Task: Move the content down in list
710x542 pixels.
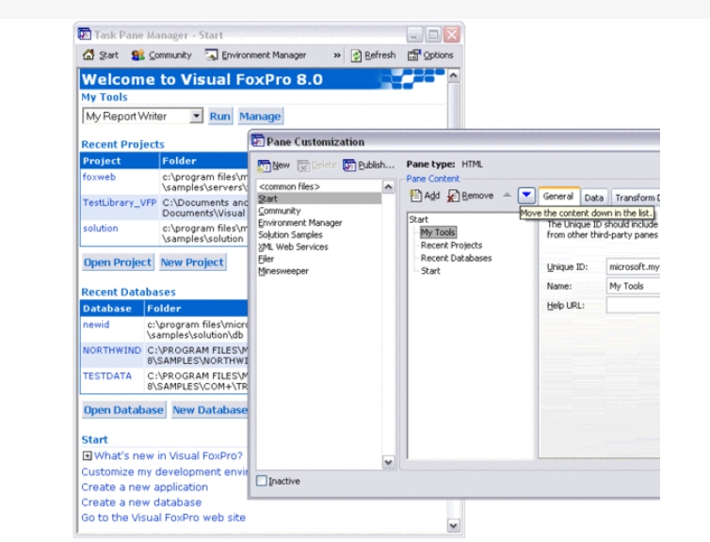Action: (526, 196)
